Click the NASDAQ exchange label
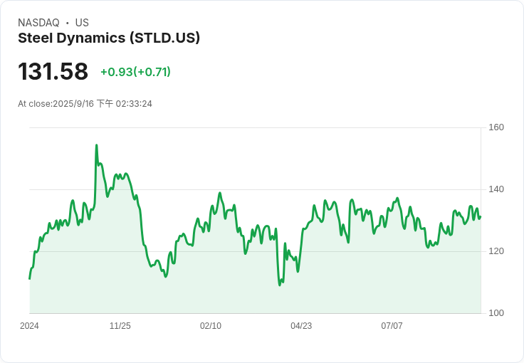The height and width of the screenshot is (363, 524). (38, 23)
